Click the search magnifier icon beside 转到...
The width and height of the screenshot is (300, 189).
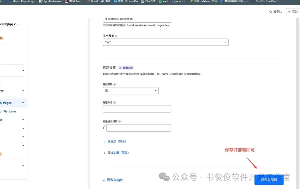(x=271, y=12)
